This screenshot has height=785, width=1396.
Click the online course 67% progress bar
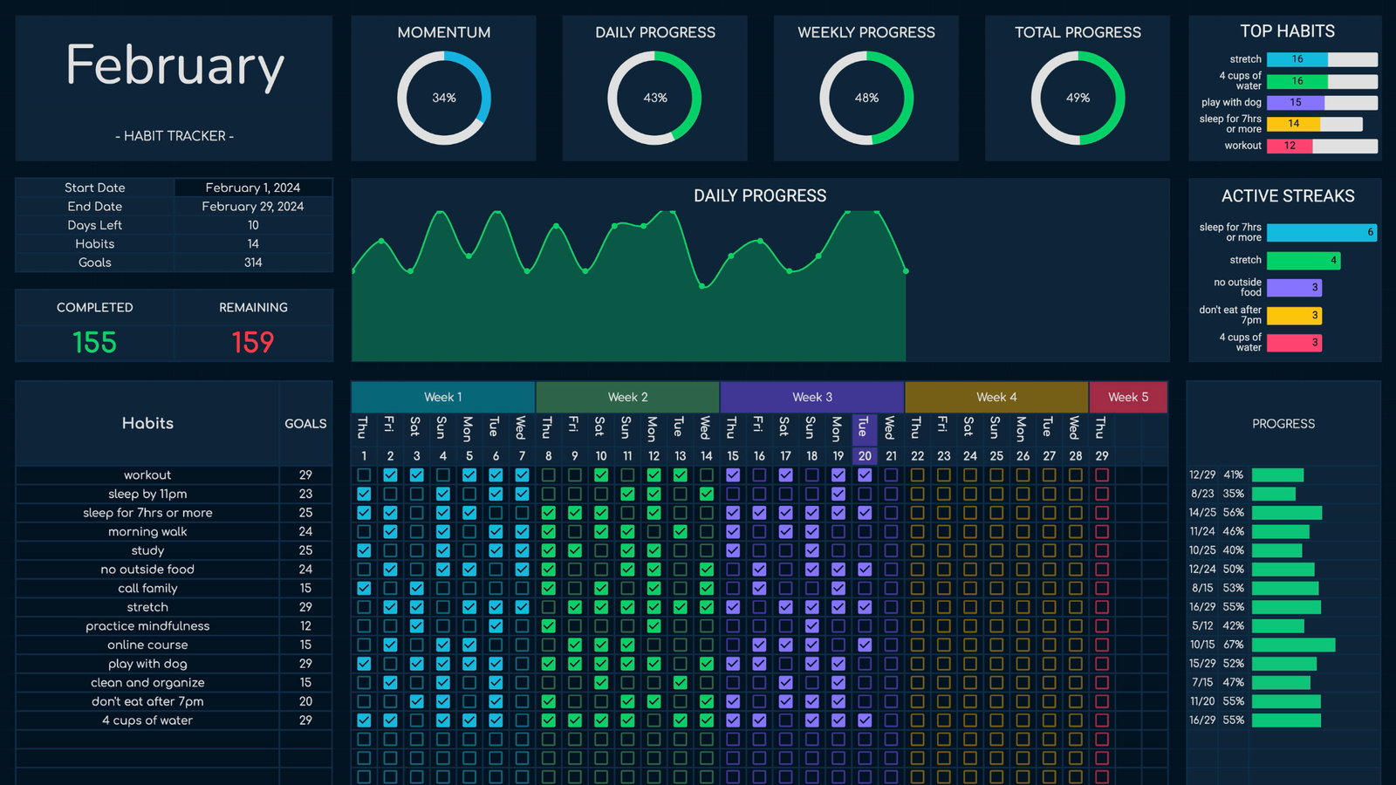pos(1293,645)
